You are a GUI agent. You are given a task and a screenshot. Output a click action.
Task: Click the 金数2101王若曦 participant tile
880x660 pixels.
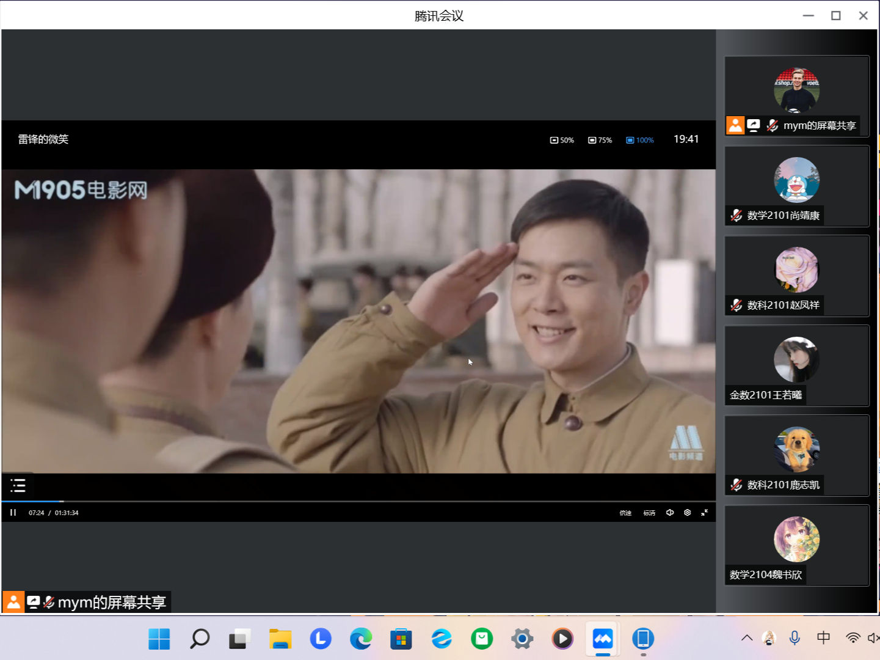click(796, 365)
